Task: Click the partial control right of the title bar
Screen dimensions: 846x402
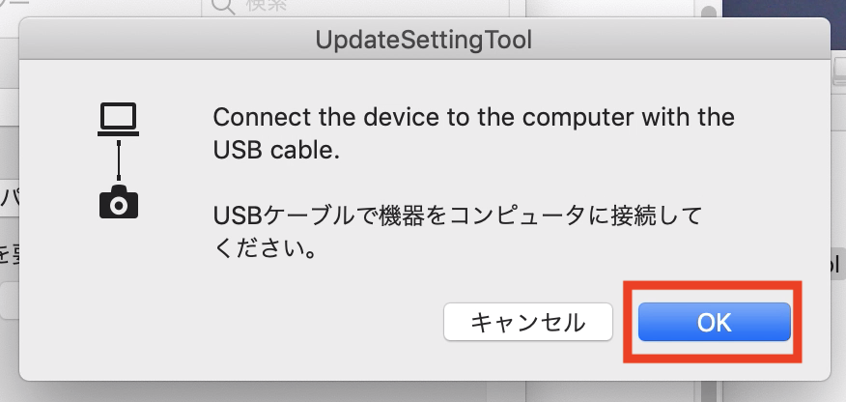Action: tap(838, 68)
